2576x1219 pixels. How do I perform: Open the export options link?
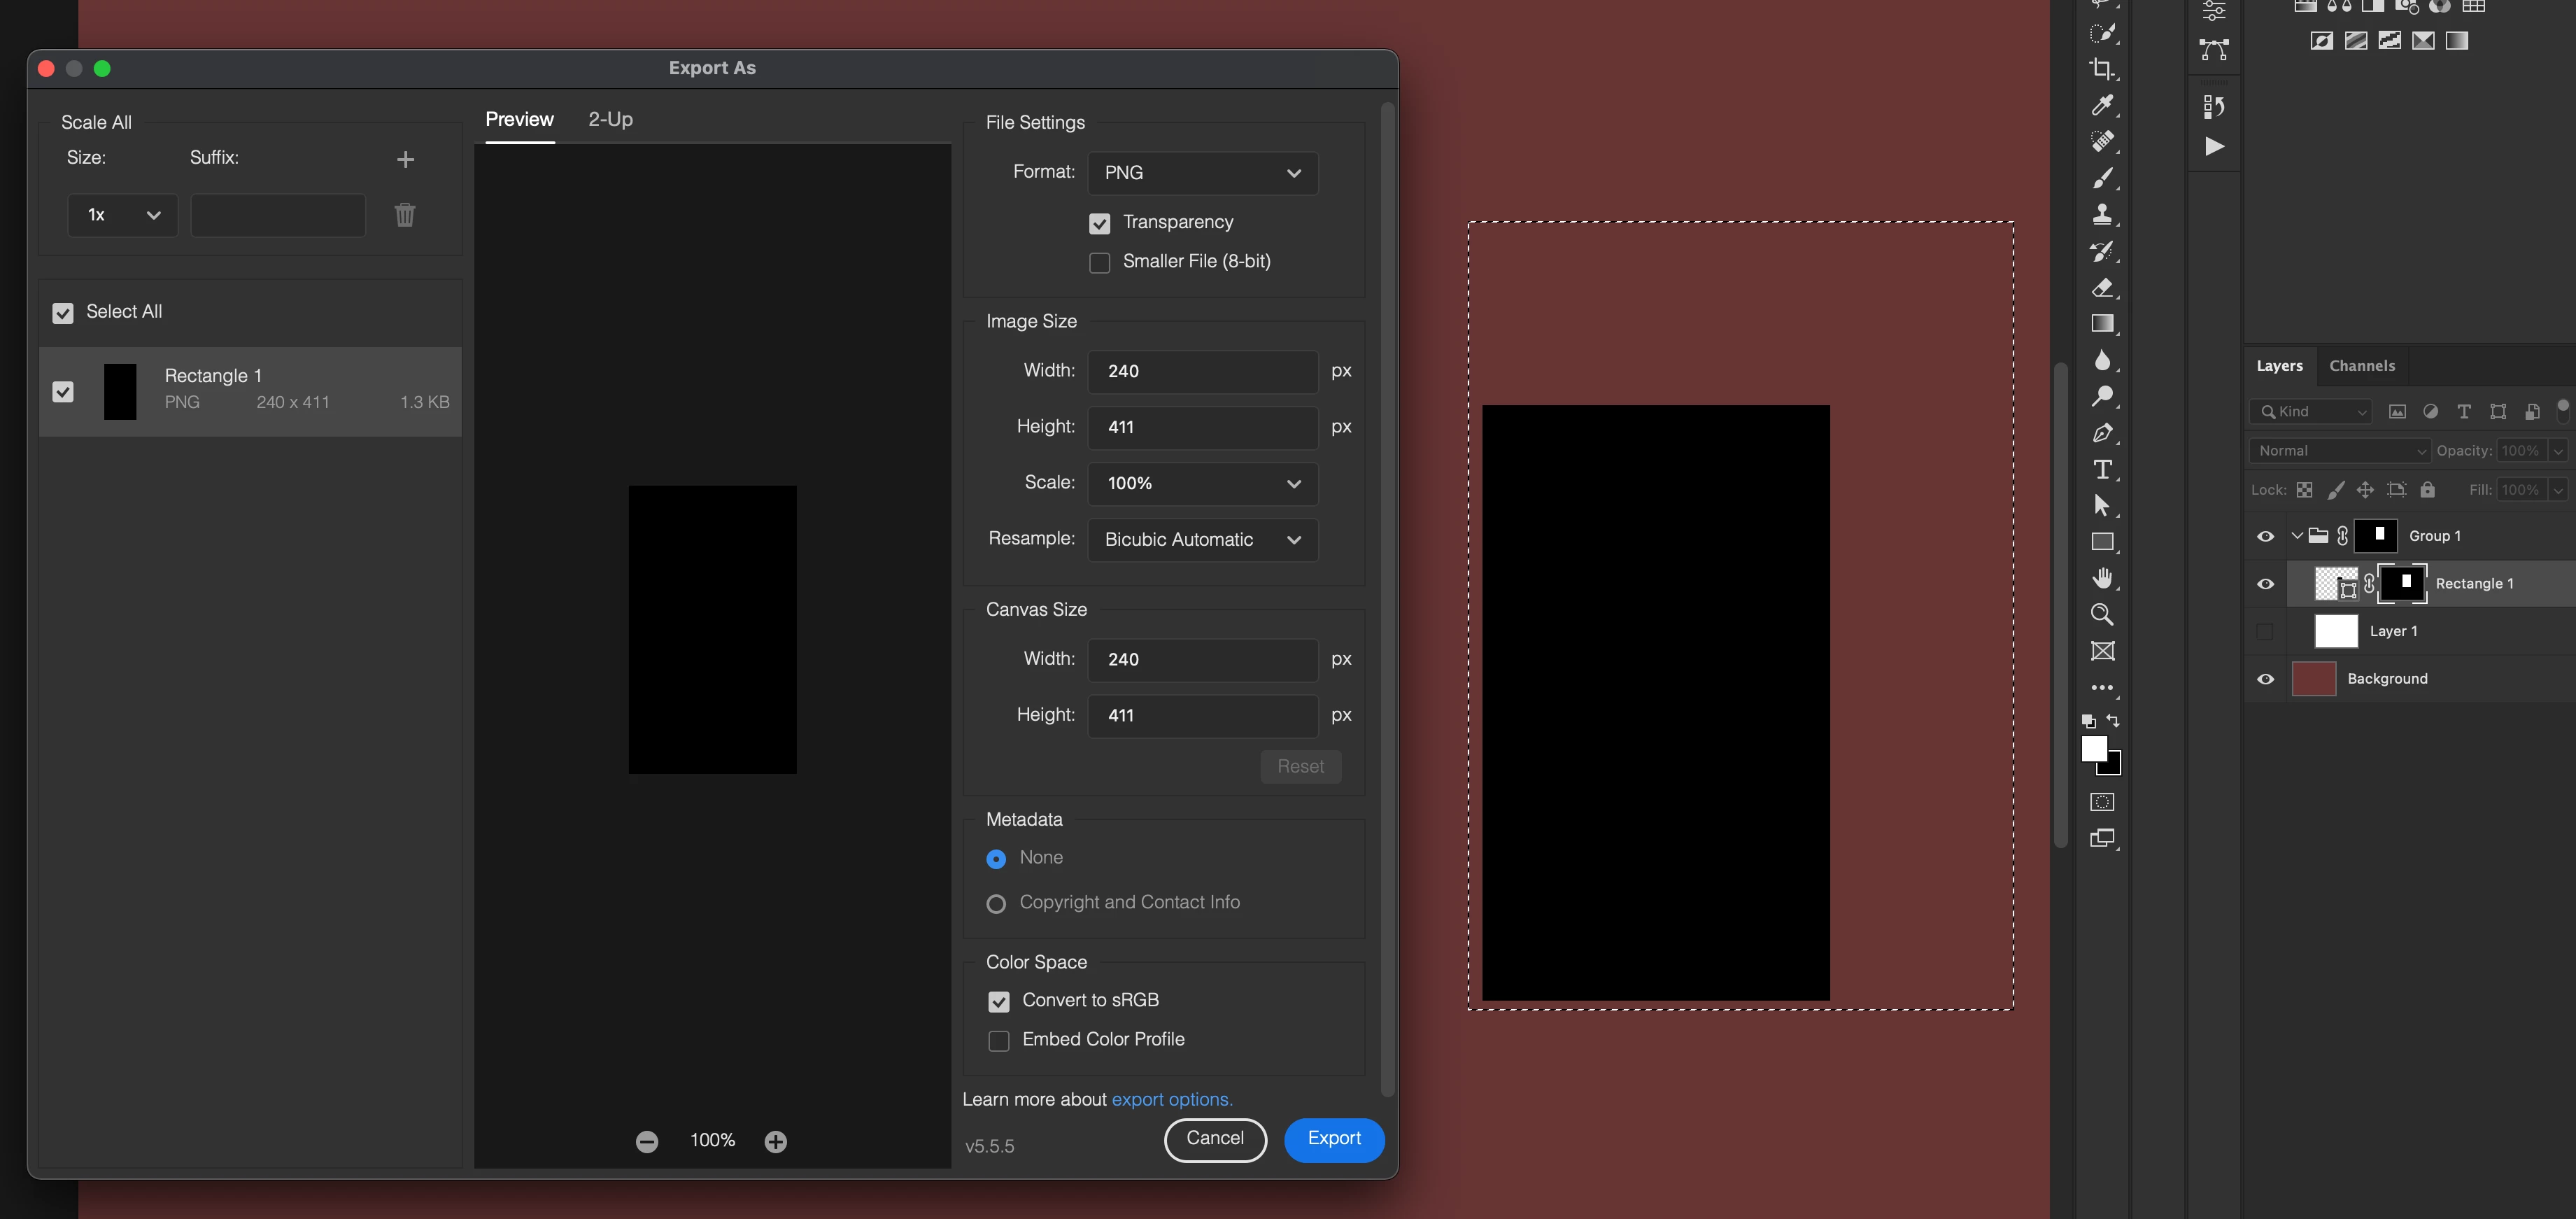tap(1171, 1099)
